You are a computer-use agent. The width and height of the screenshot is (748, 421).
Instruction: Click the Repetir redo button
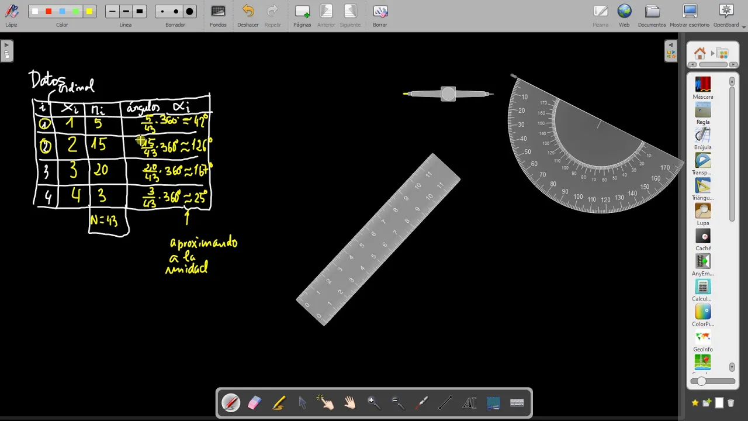click(x=272, y=16)
